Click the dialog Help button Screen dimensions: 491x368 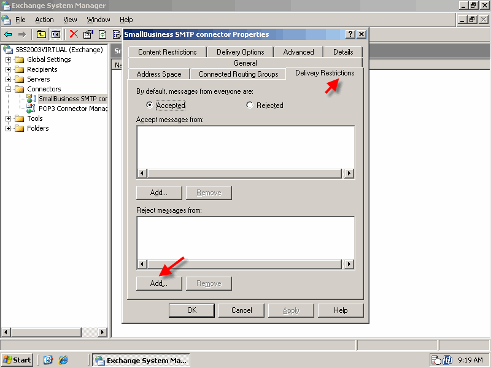(341, 310)
